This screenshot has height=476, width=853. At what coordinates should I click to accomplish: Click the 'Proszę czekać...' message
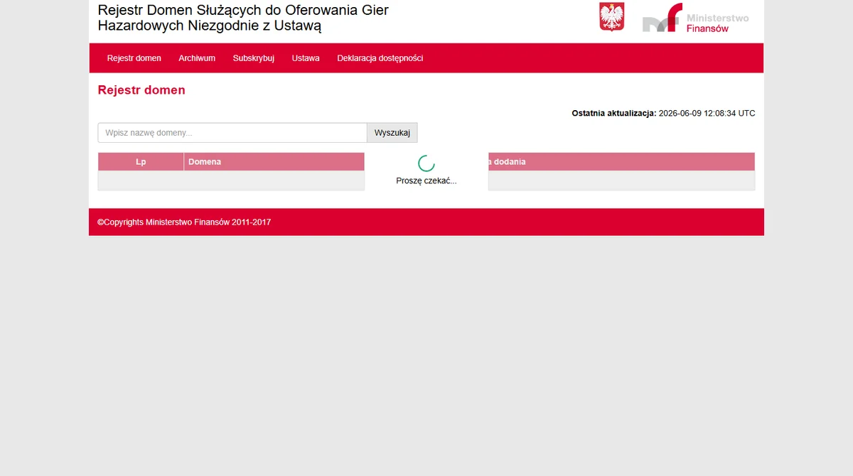pos(426,181)
